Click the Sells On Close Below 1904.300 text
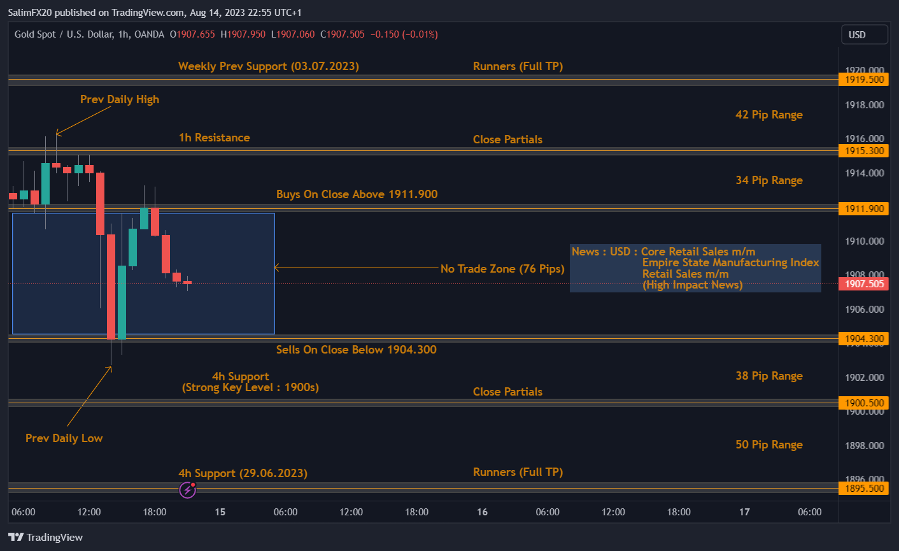 tap(356, 349)
